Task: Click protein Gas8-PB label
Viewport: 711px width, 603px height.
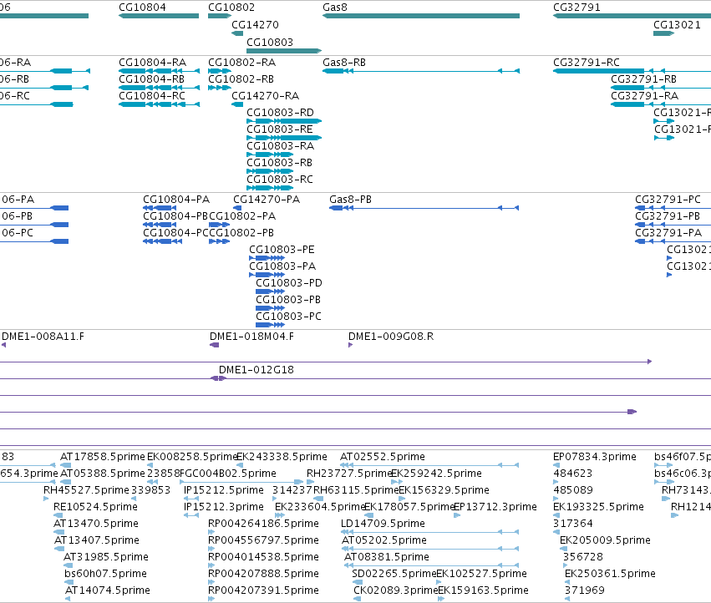Action: (351, 200)
